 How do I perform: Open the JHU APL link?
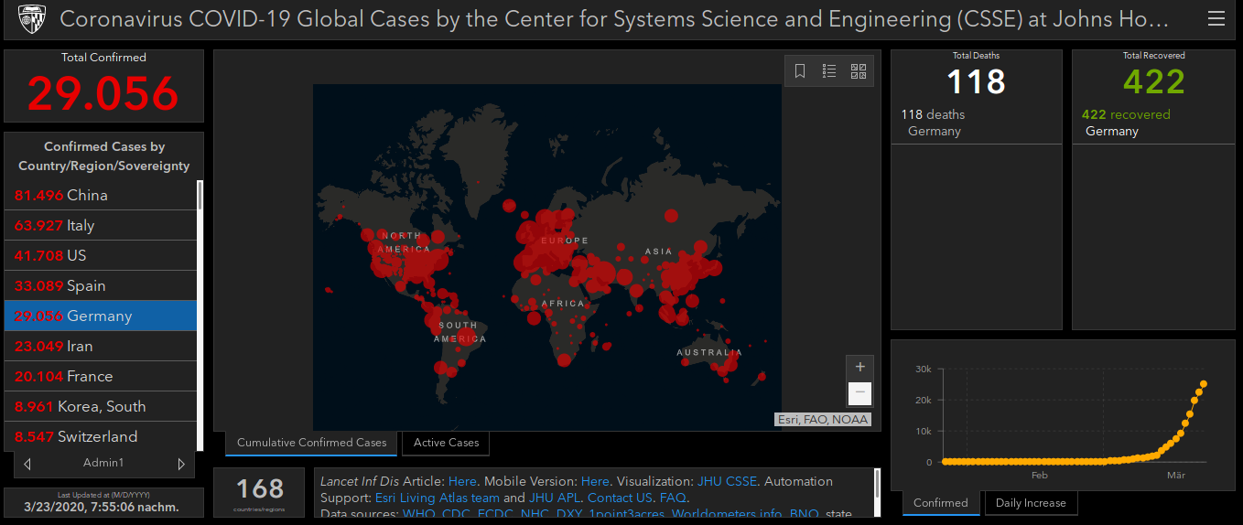coord(554,498)
